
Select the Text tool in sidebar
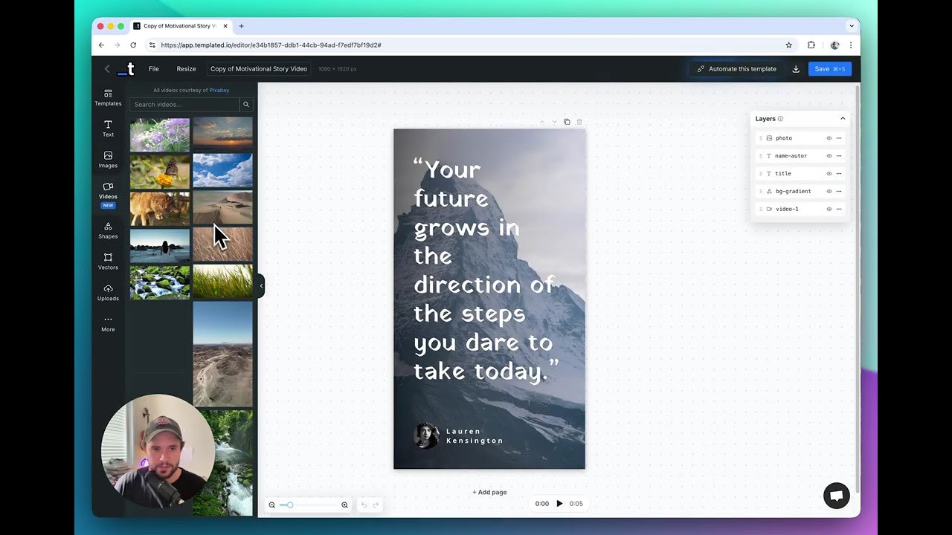point(108,129)
